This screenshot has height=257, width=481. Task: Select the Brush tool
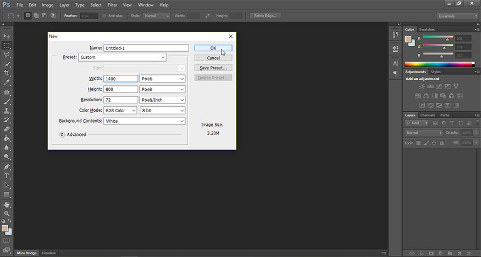(x=7, y=102)
